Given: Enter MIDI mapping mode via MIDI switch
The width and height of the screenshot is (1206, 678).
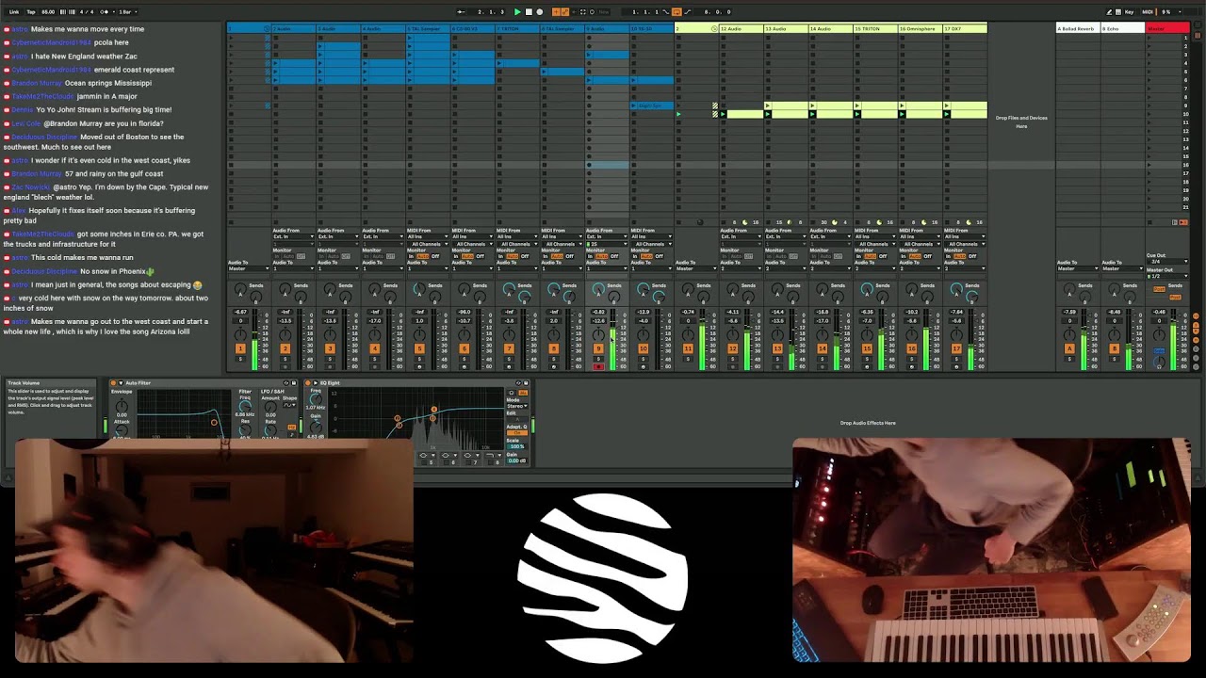Looking at the screenshot, I should pyautogui.click(x=1148, y=12).
